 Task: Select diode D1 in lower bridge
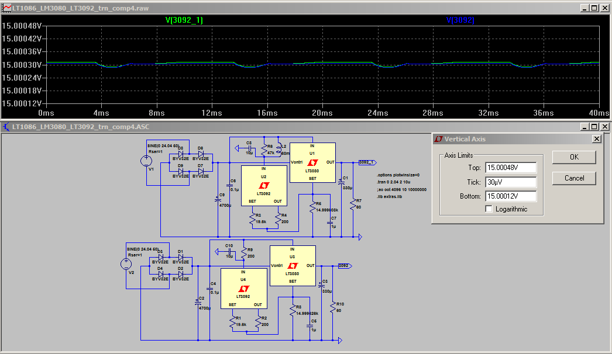click(180, 257)
